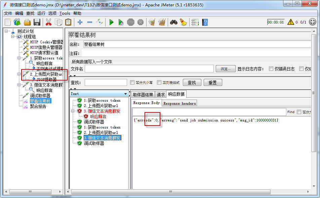Viewport: 320px width, 198px height.
Task: Open the 选项 menu
Action: click(52, 13)
